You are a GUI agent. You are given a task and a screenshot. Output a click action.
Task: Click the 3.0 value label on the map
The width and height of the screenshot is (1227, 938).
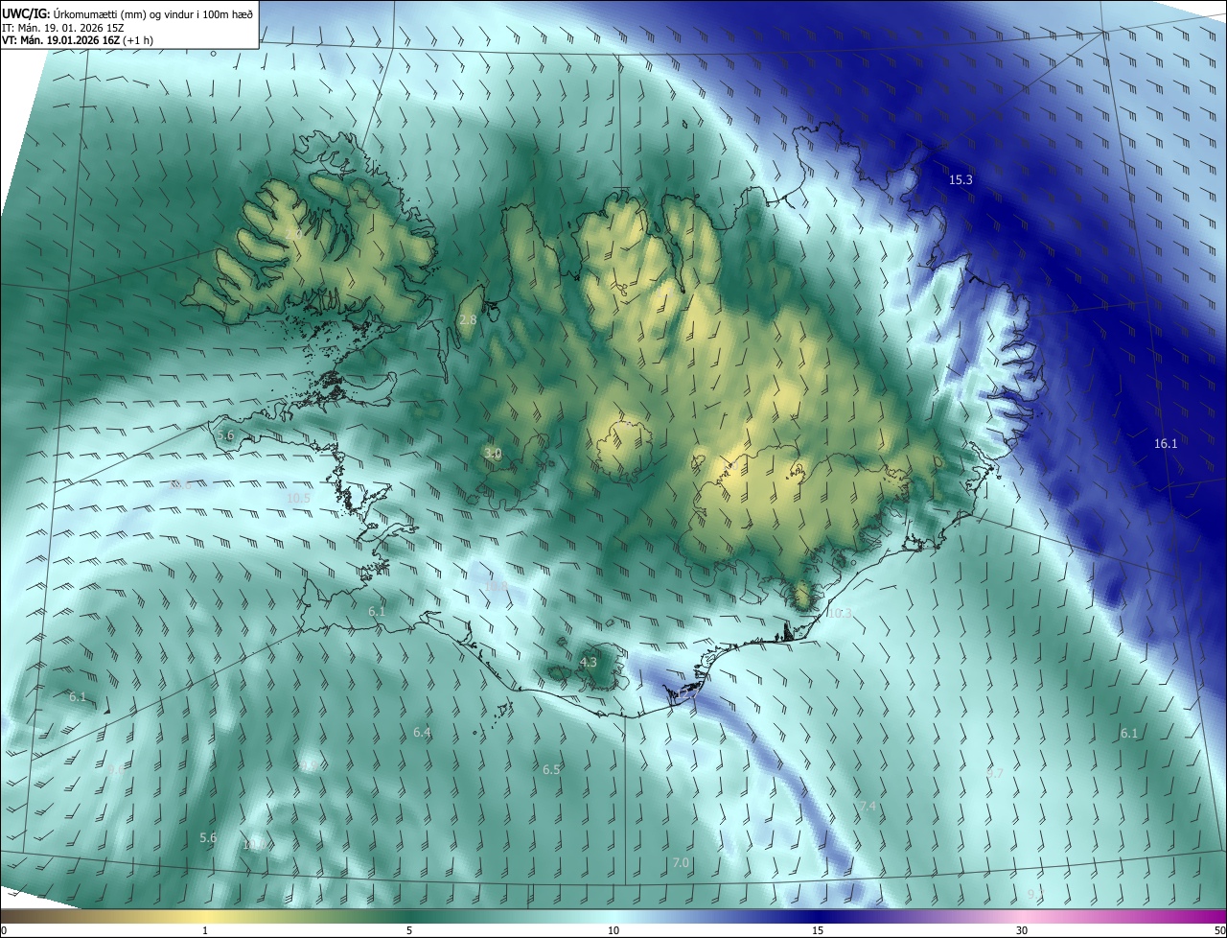coord(493,454)
